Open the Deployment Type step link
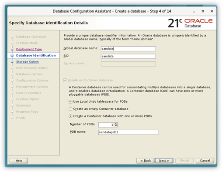Viewport: 222px width, 172px height. click(29, 49)
